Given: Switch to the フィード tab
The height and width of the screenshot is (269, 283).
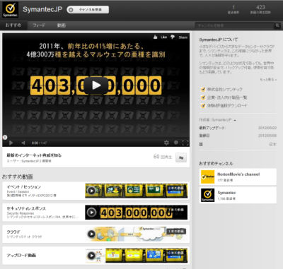Looking at the screenshot, I should pyautogui.click(x=39, y=25).
